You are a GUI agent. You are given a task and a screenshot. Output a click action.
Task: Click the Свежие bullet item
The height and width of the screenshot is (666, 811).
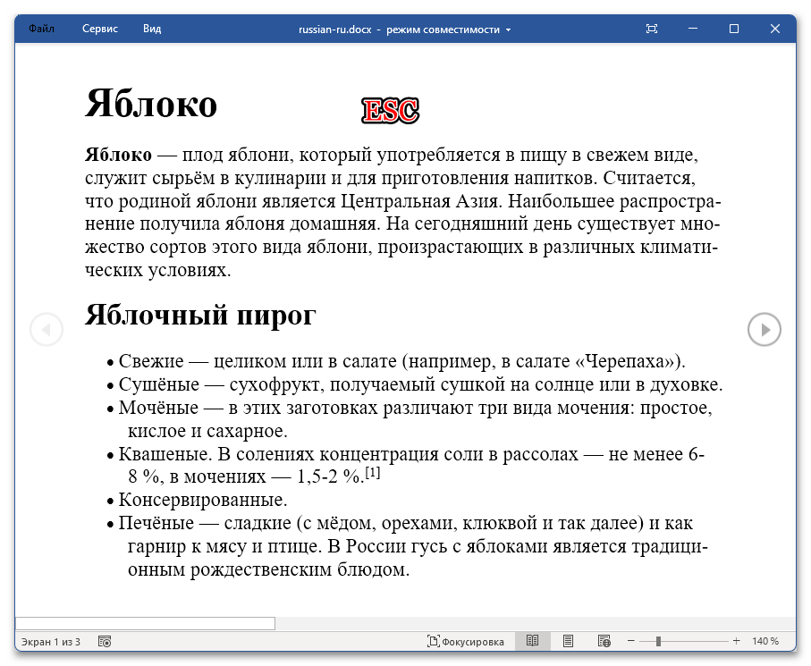(x=401, y=361)
